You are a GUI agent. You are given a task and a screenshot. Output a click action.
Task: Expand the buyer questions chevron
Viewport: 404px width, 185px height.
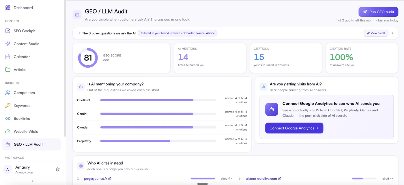(392, 33)
